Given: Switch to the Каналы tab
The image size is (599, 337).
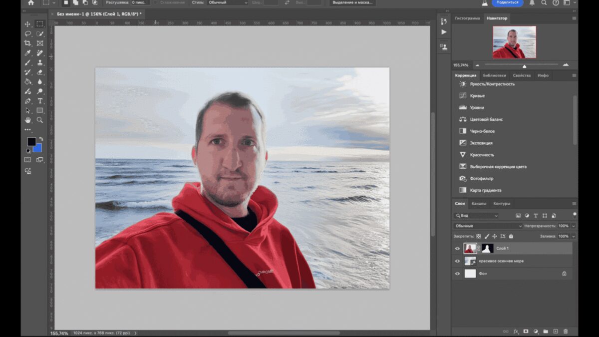Looking at the screenshot, I should [x=479, y=204].
